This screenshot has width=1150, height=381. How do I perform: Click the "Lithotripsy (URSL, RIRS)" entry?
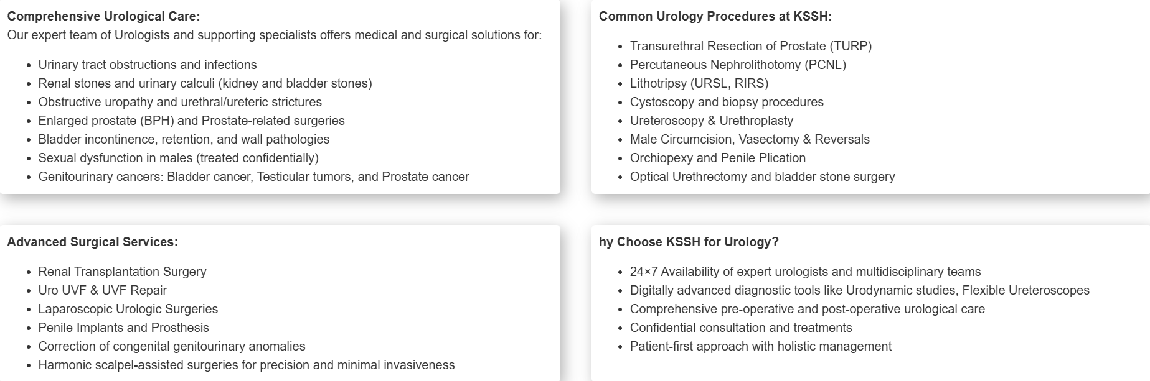tap(699, 83)
